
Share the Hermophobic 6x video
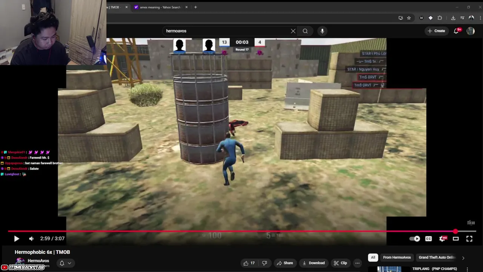click(285, 263)
